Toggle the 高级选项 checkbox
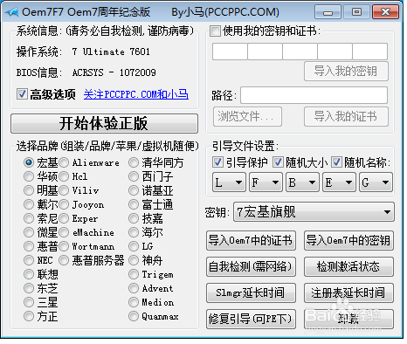The image size is (407, 344). (x=22, y=94)
